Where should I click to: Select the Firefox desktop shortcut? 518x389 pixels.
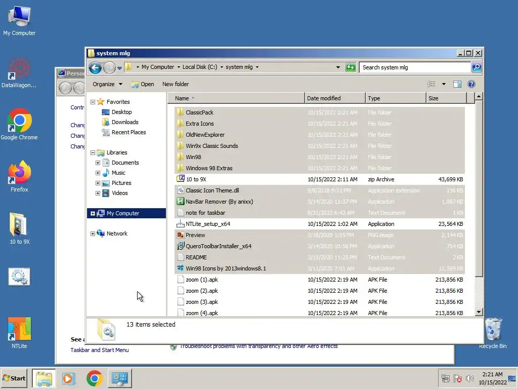tap(20, 177)
